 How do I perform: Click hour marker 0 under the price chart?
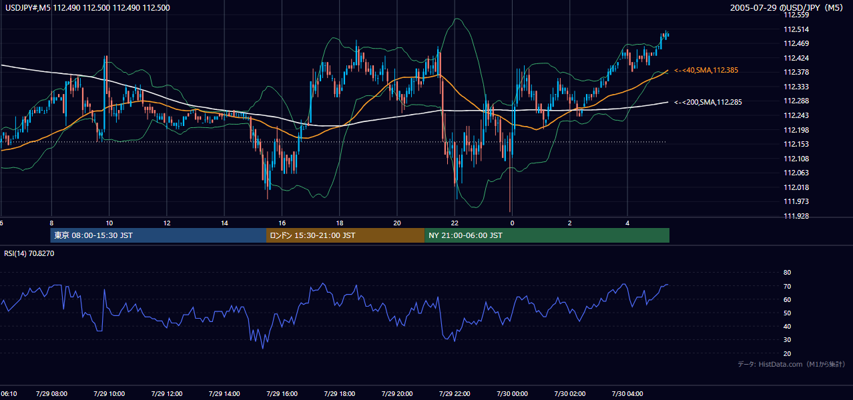(513, 223)
